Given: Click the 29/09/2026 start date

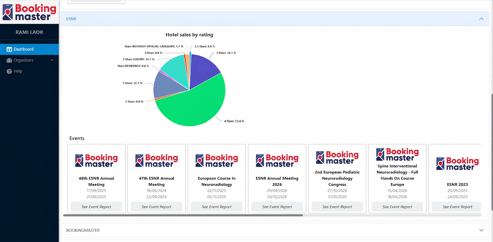Looking at the screenshot, I should click(277, 191).
